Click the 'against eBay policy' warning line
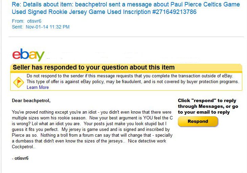Image resolution: width=247 pixels, height=173 pixels. click(133, 82)
